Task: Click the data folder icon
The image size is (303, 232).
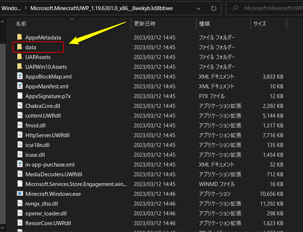Action: 20,47
